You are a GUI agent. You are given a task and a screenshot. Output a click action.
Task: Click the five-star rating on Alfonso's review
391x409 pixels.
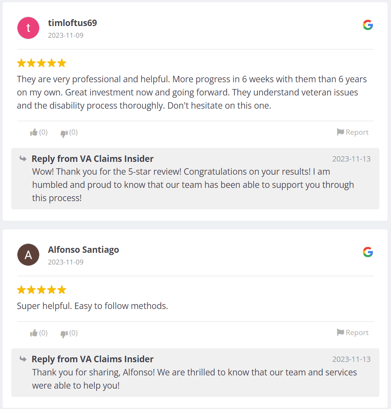tap(42, 290)
